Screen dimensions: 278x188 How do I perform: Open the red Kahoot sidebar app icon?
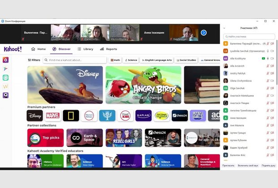[5, 60]
